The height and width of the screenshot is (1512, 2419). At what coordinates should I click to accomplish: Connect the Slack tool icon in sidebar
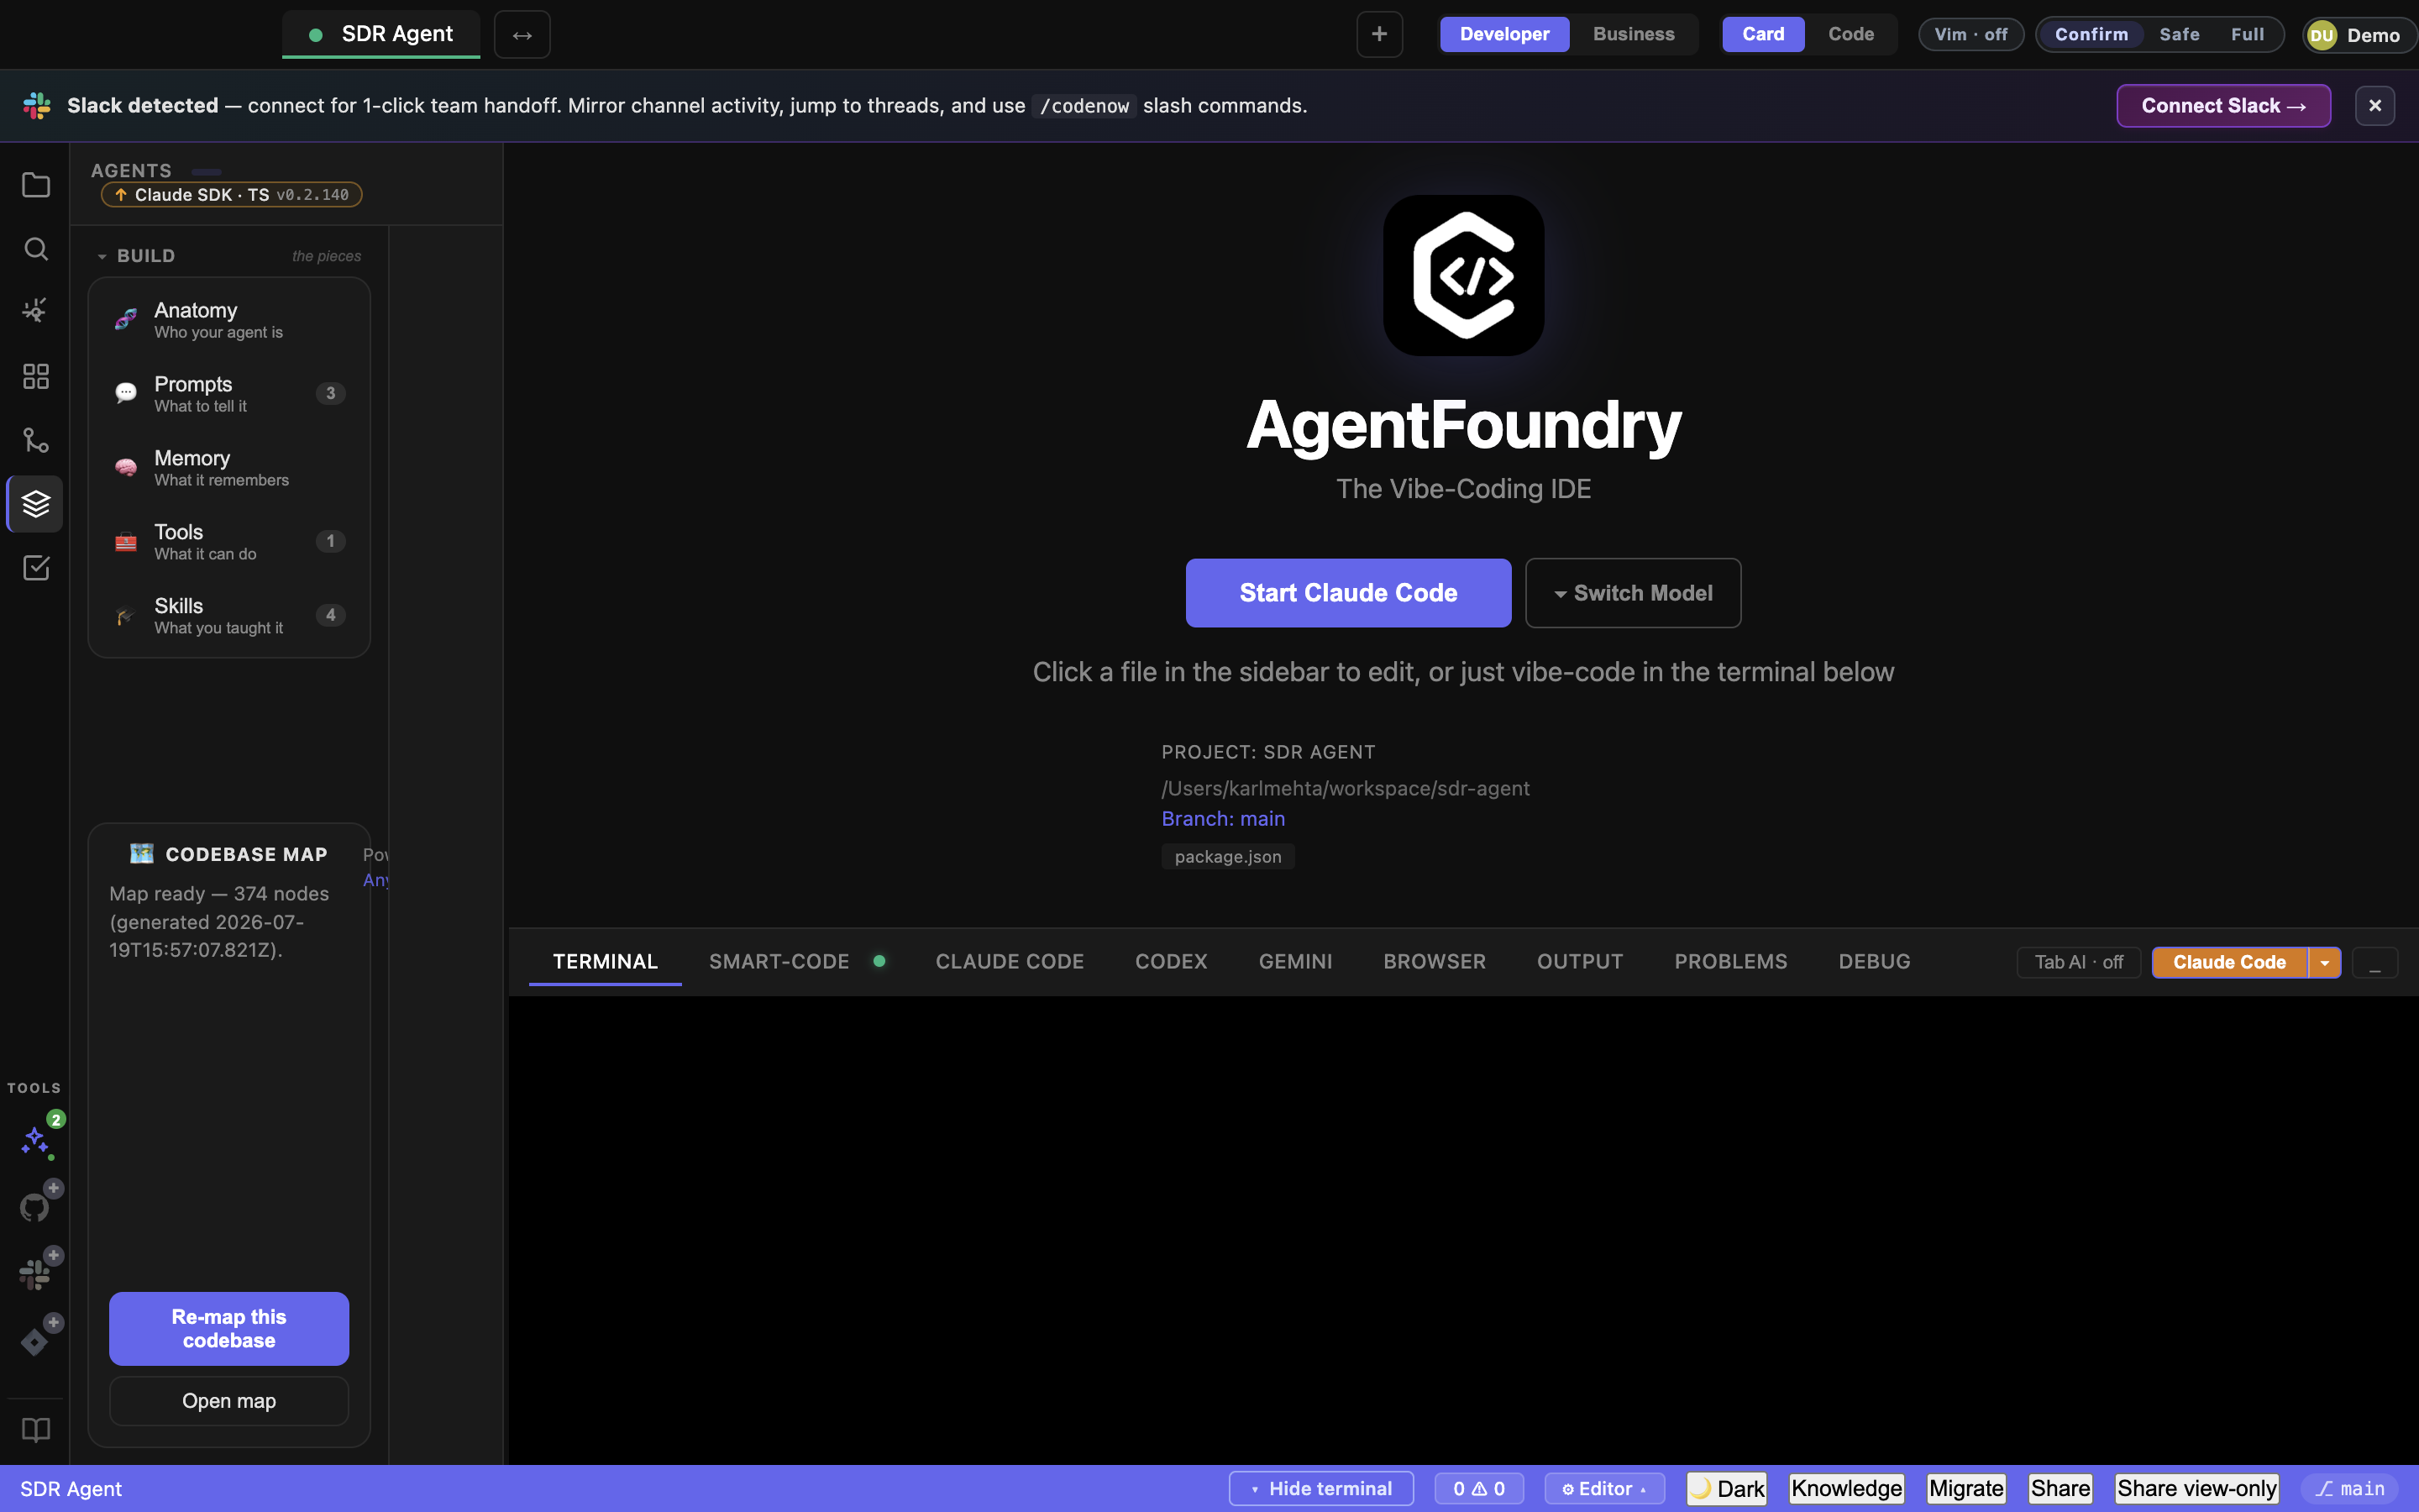(x=35, y=1274)
